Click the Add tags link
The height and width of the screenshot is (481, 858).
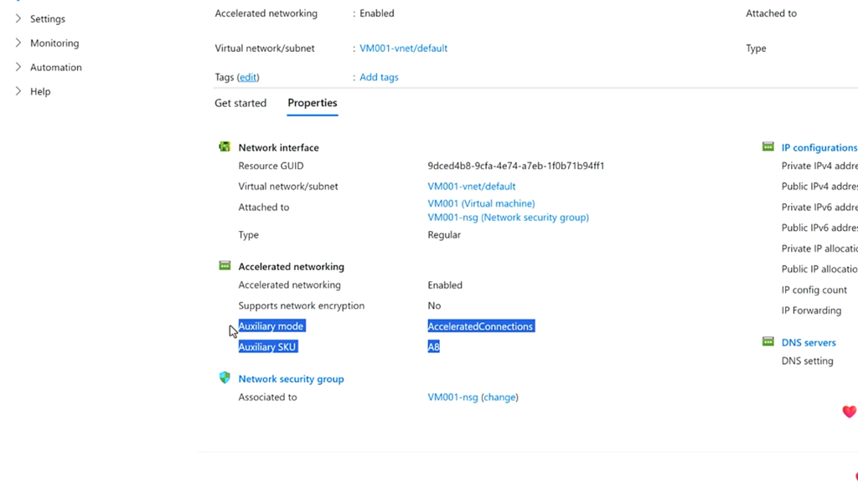point(379,77)
